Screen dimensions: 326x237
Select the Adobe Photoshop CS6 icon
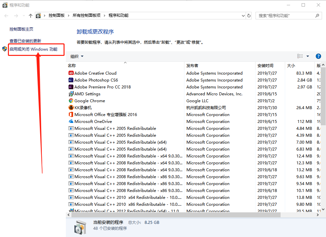pyautogui.click(x=71, y=80)
